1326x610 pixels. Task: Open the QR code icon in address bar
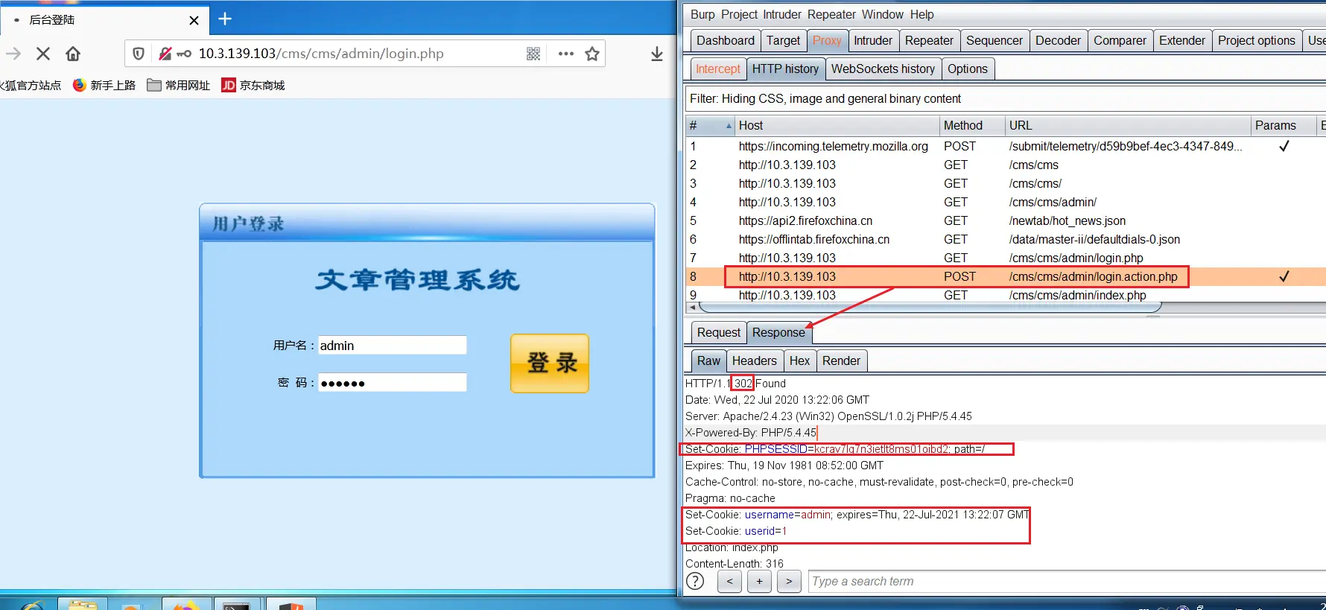(x=533, y=54)
